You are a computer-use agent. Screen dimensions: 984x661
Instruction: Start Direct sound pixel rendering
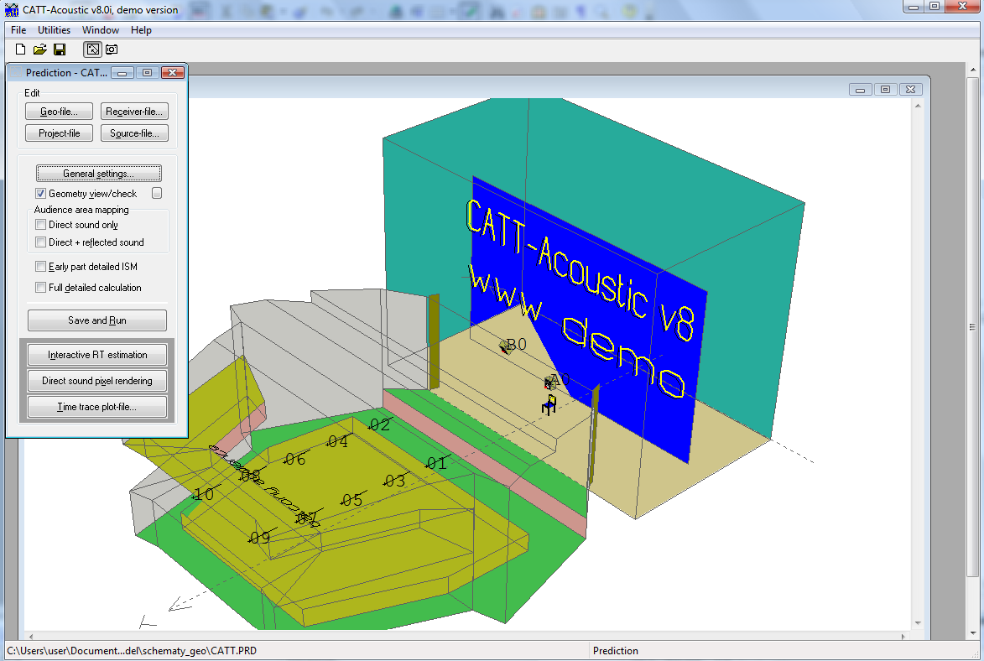click(x=97, y=380)
